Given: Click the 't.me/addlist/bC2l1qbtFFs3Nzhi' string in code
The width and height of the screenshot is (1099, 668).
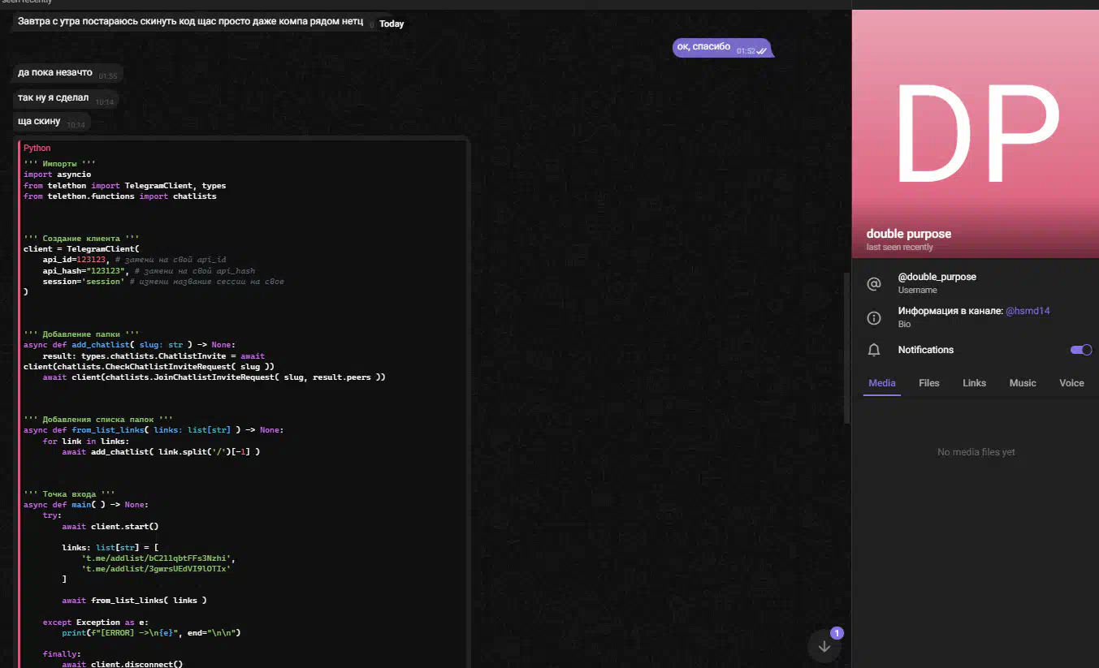Looking at the screenshot, I should 158,558.
